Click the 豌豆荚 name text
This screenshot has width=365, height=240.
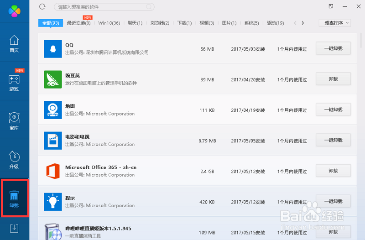[73, 75]
